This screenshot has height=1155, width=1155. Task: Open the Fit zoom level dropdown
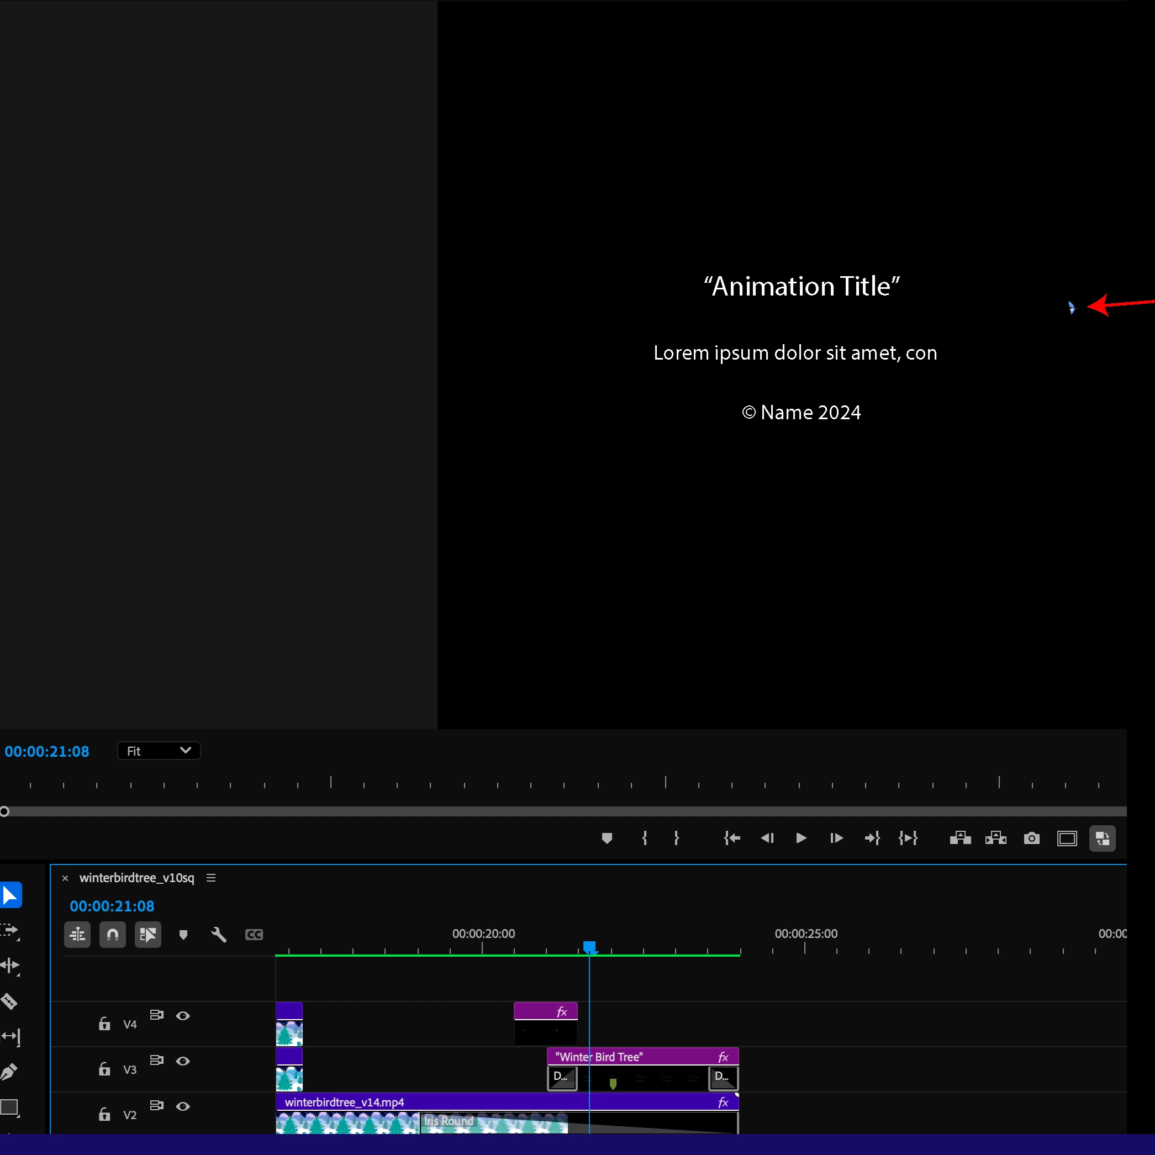(x=159, y=751)
